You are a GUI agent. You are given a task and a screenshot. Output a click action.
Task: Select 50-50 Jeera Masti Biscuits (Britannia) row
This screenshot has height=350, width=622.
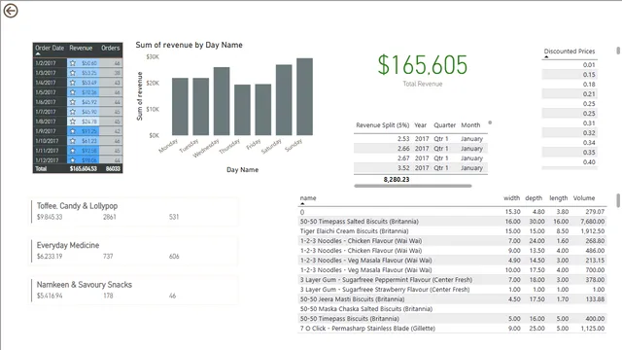pos(452,299)
